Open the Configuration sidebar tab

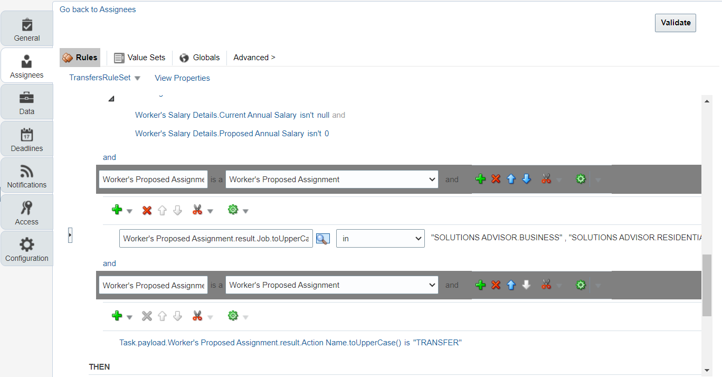pyautogui.click(x=27, y=249)
